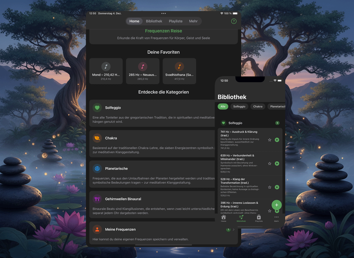
Task: Play the 741 Hz Ausdruck & Klärung frequency
Action: [277, 140]
